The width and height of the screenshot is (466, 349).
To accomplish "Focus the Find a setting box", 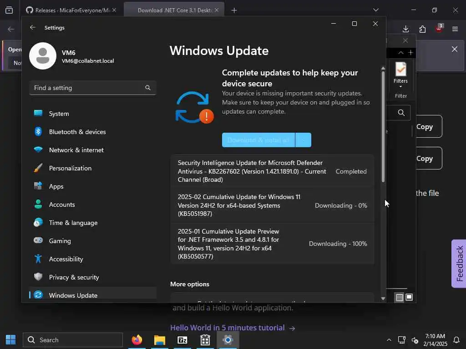I will [x=93, y=88].
